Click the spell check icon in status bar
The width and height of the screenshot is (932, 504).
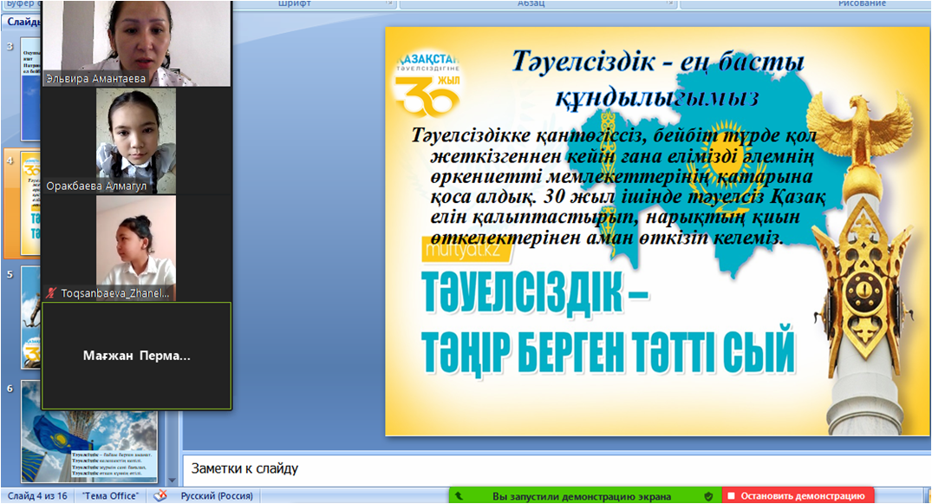[x=160, y=496]
